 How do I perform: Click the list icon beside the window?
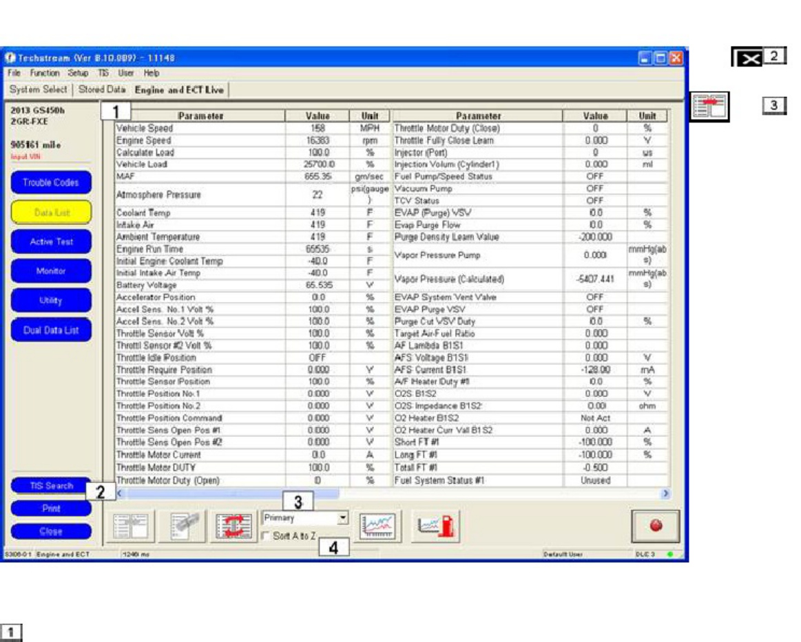coord(709,107)
